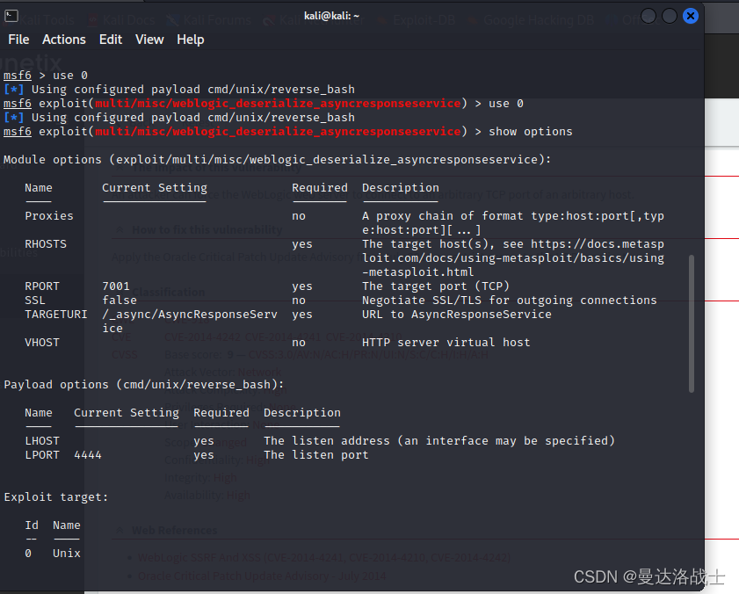Screen dimensions: 739x594
Task: Click the '/_async/AsyncResponseServ' setting value
Action: click(x=190, y=315)
